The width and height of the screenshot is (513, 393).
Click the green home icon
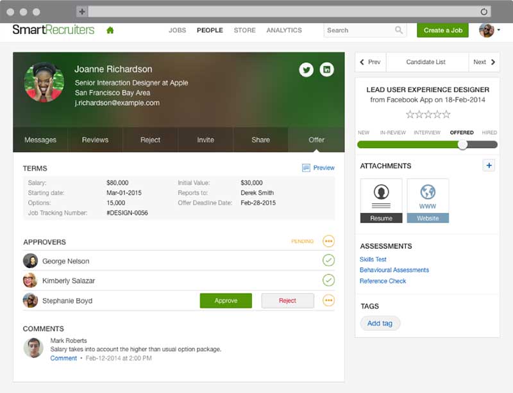coord(110,30)
